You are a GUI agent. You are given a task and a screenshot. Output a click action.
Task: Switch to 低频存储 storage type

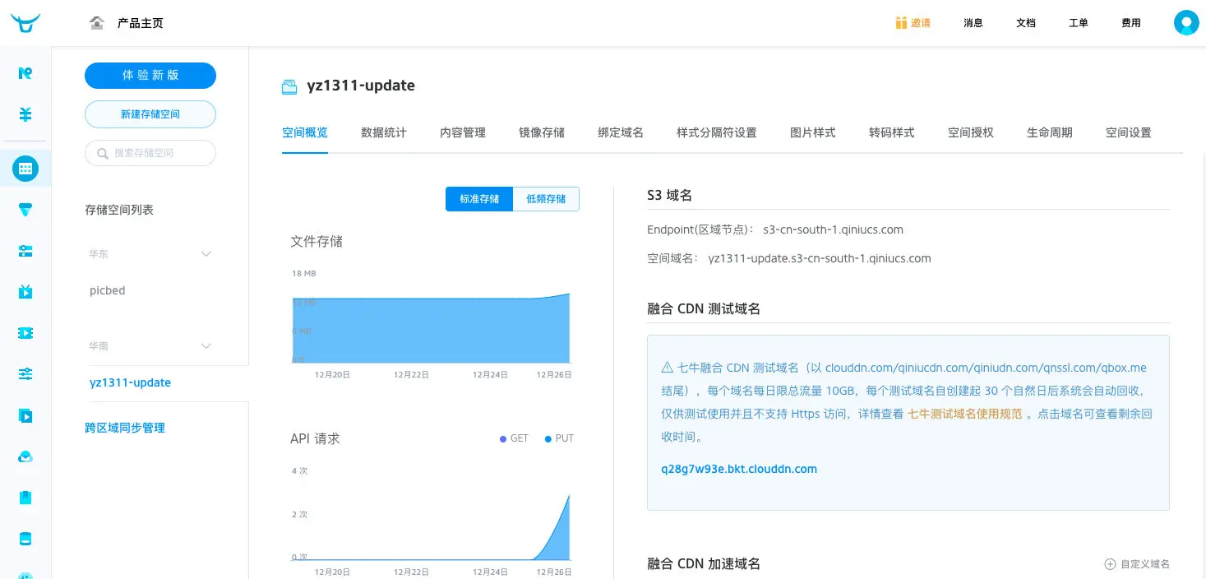(x=546, y=199)
